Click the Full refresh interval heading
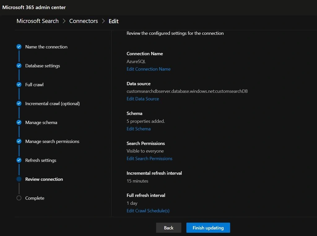 [x=146, y=195]
